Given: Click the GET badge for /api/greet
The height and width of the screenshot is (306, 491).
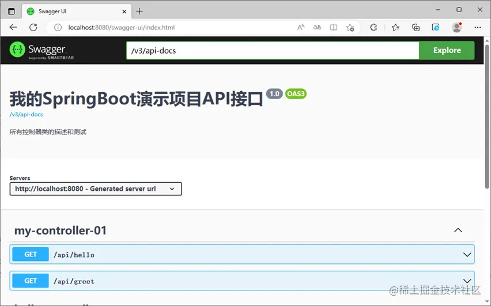Looking at the screenshot, I should 31,281.
